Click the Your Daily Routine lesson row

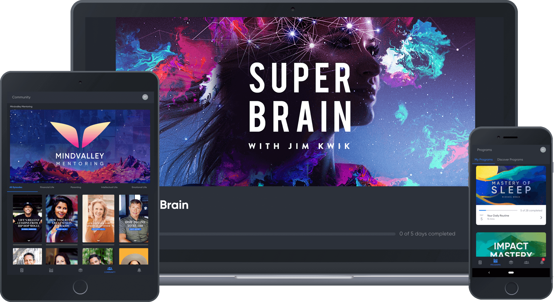(x=511, y=217)
